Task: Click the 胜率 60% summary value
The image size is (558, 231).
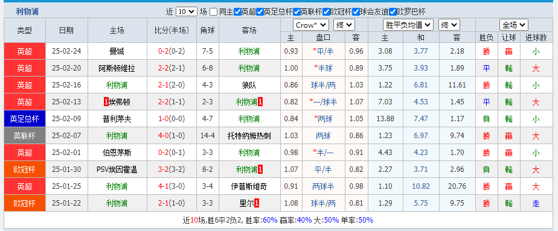Action: point(269,220)
